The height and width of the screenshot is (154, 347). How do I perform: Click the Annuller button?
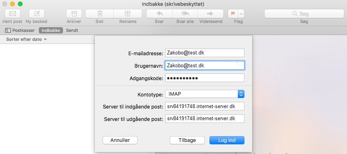[120, 140]
